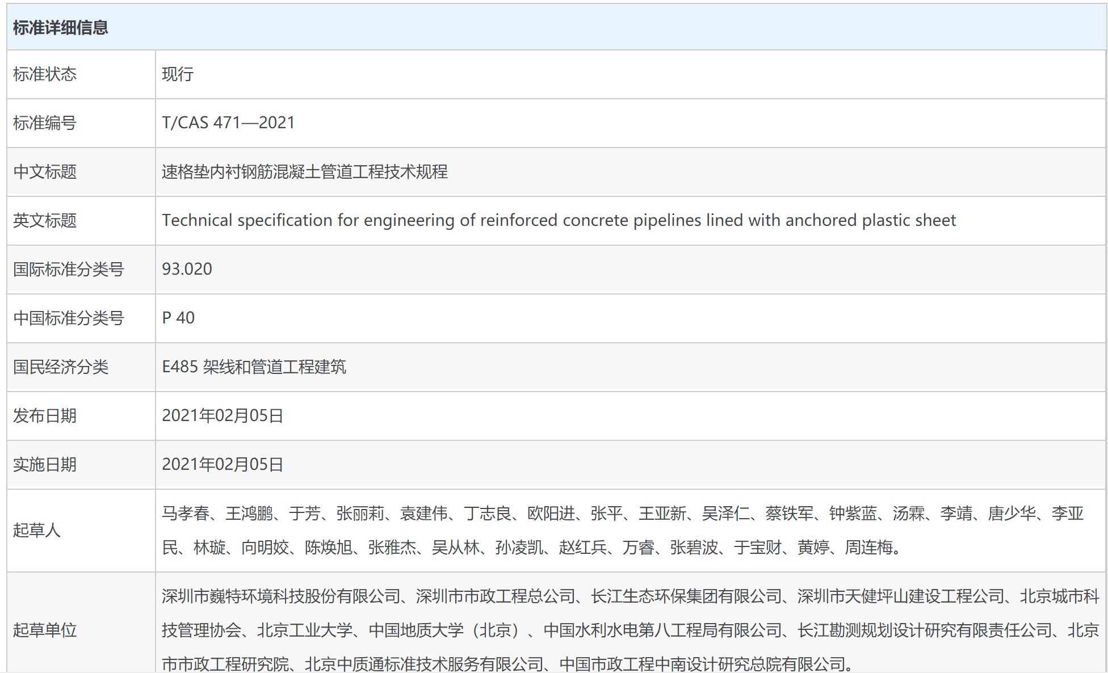The height and width of the screenshot is (673, 1108).
Task: Click the 国际标准分类号 label
Action: point(68,270)
